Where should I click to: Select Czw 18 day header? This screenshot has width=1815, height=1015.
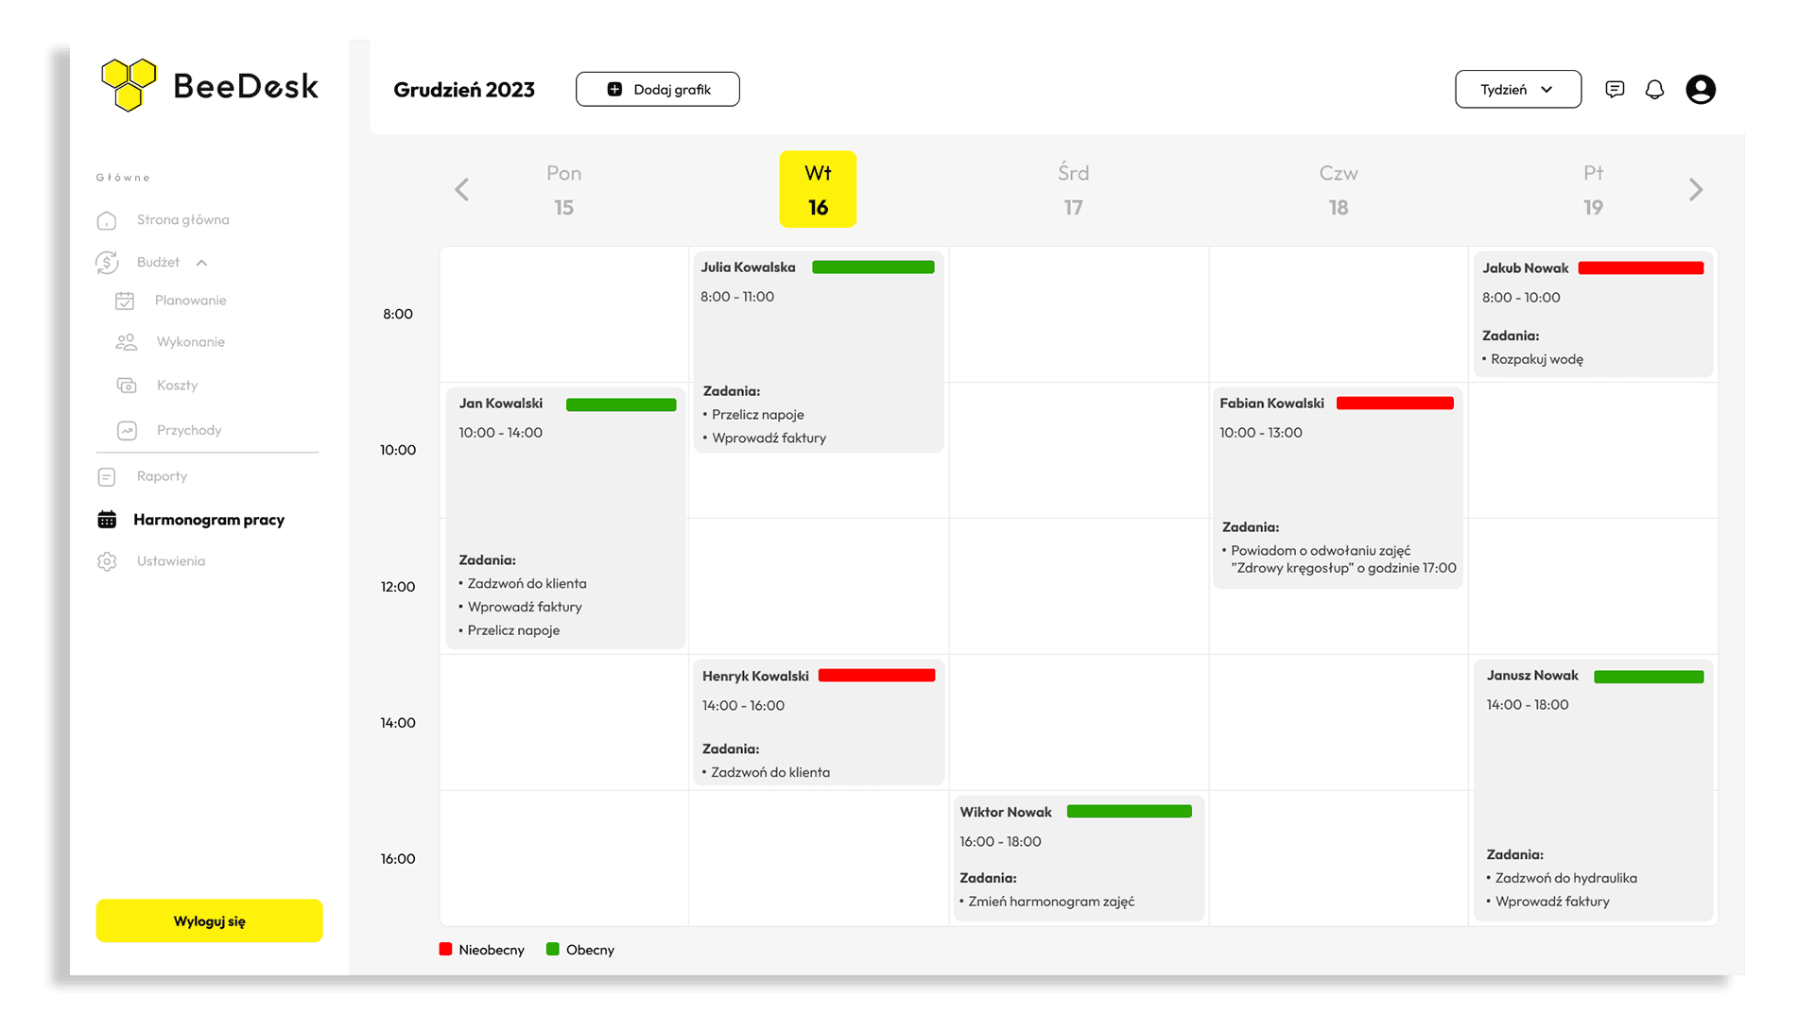1338,190
